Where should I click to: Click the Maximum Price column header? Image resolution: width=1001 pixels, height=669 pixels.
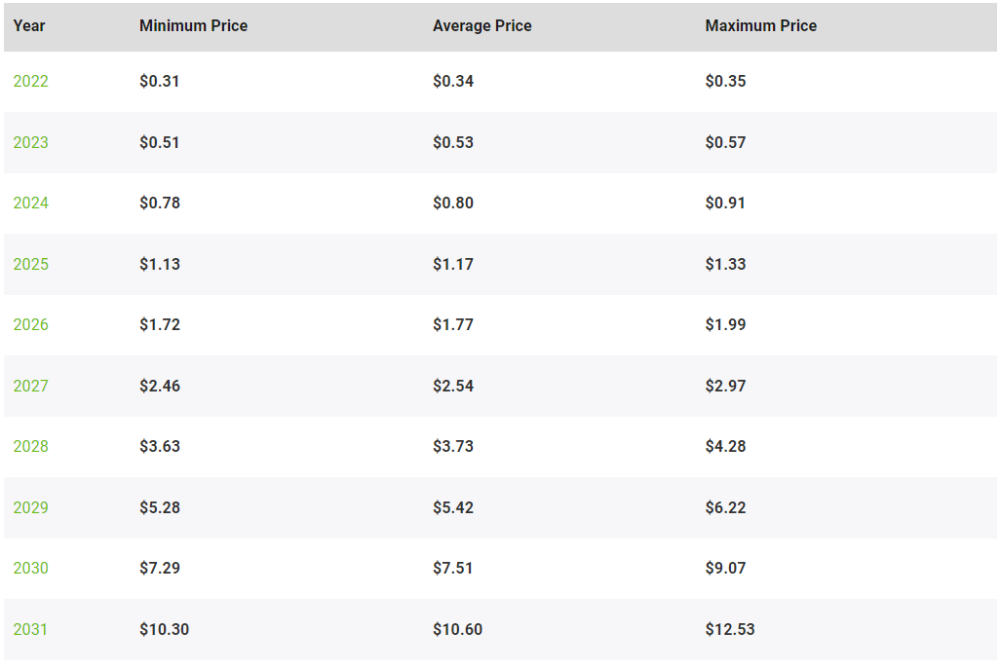761,26
